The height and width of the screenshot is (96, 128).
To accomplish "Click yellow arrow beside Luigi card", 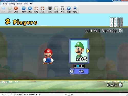I will 88,51.
